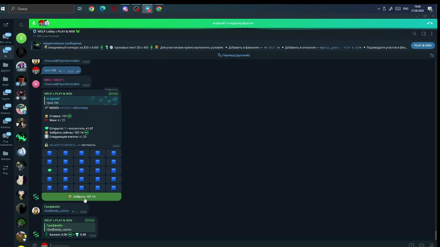The width and height of the screenshot is (440, 247).
Task: Open the Windows notification center
Action: [430, 9]
